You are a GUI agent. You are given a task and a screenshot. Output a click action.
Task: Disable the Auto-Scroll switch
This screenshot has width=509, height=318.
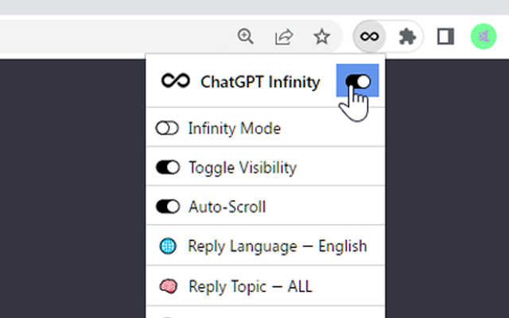click(168, 207)
